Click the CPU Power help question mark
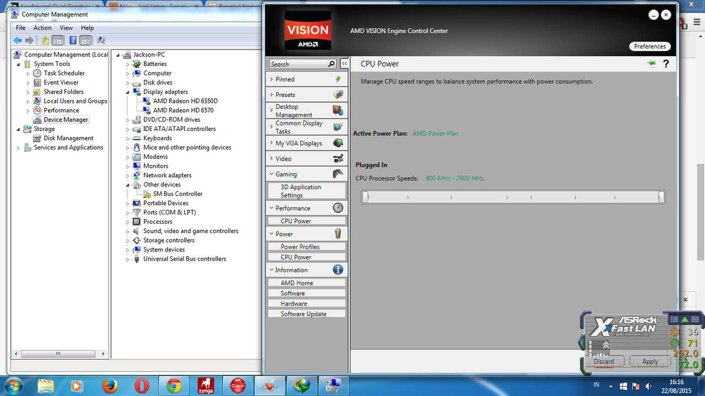This screenshot has width=705, height=396. tap(666, 64)
